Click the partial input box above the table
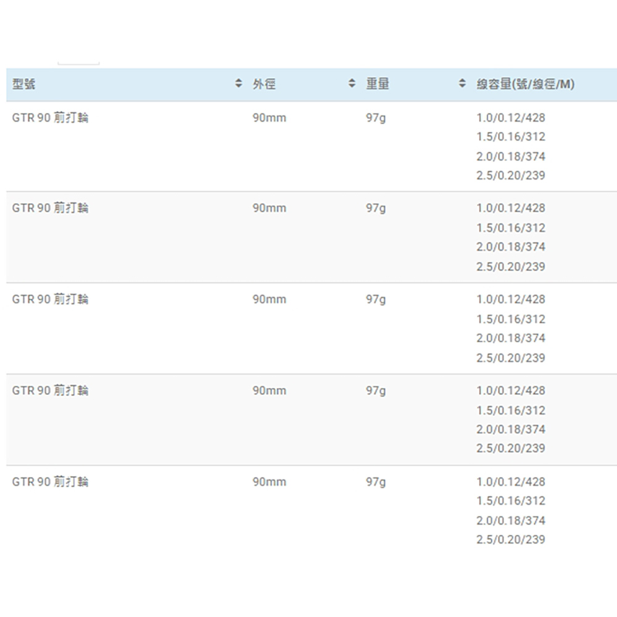617x617 pixels. (78, 62)
